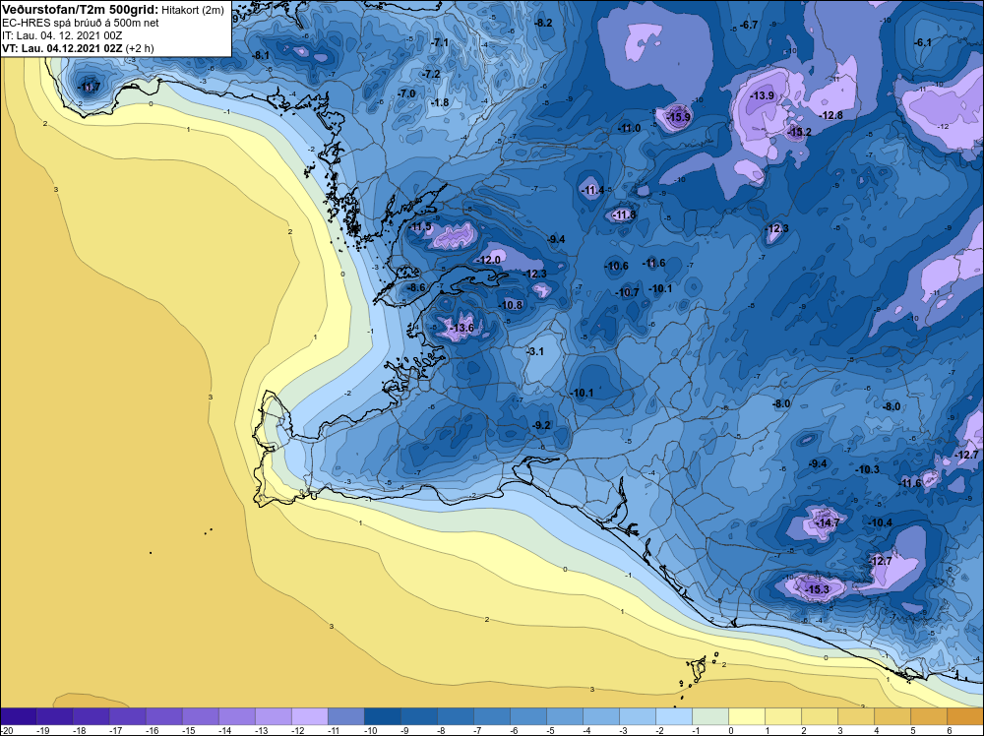Select the orange swatch above legend label 6

point(964,716)
